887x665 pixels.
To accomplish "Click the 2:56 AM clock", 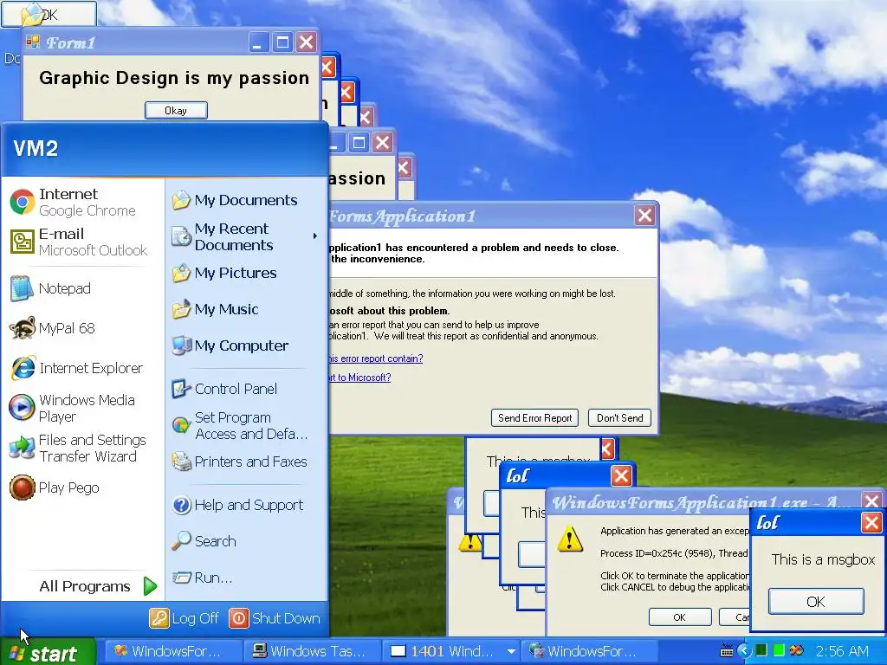I will coord(842,651).
